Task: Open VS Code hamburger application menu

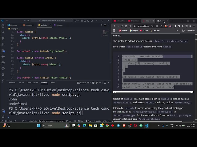Action: coord(7,21)
